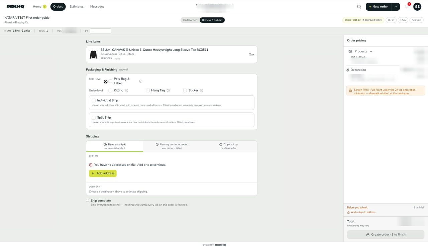Open the GS user avatar menu
This screenshot has height=248, width=428.
click(417, 7)
